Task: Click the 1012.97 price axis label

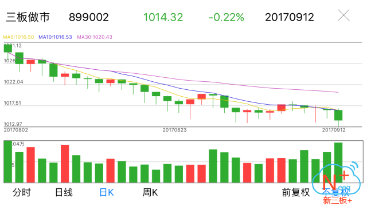Action: (x=13, y=124)
